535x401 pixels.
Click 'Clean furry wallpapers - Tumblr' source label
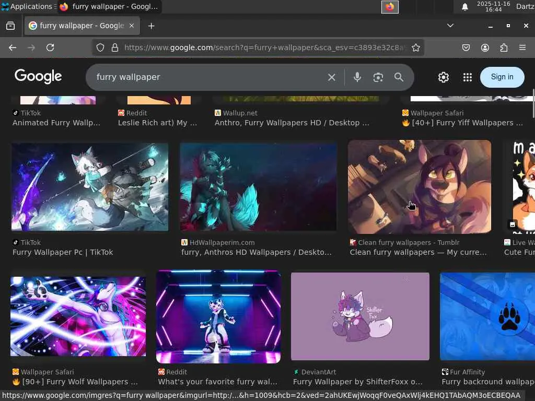tap(409, 242)
